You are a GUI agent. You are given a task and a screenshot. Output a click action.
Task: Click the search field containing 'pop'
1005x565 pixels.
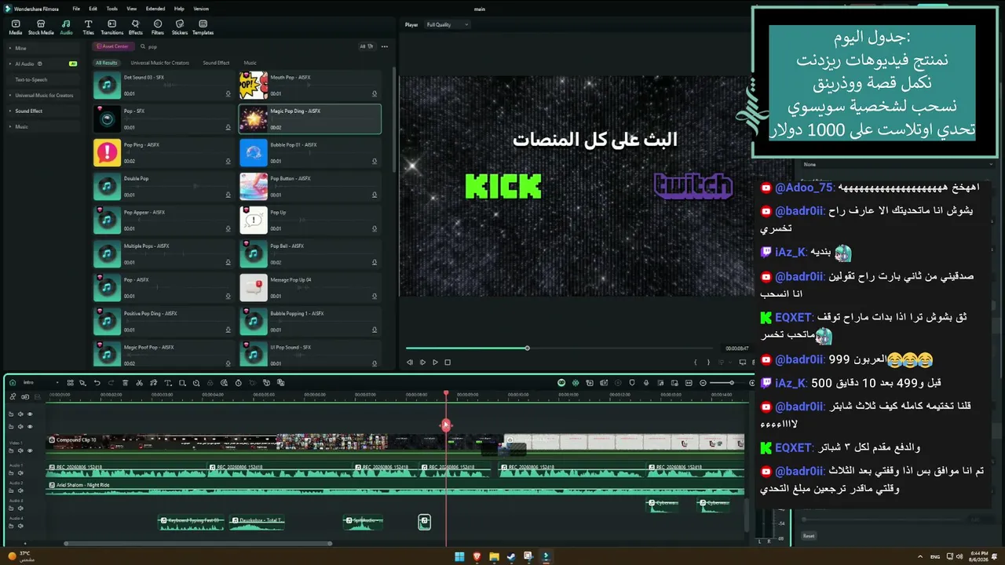point(247,46)
